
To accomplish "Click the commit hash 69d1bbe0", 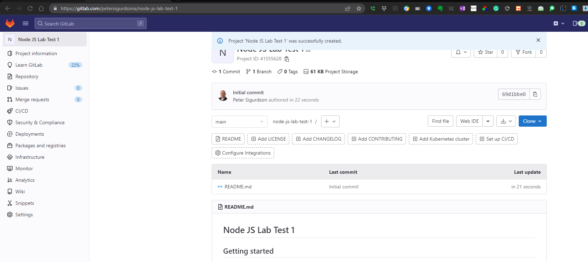I will [514, 94].
